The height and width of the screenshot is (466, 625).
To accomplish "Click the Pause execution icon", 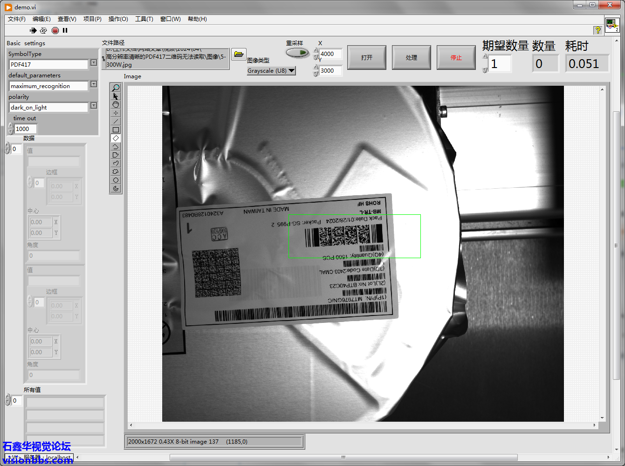I will click(x=65, y=30).
